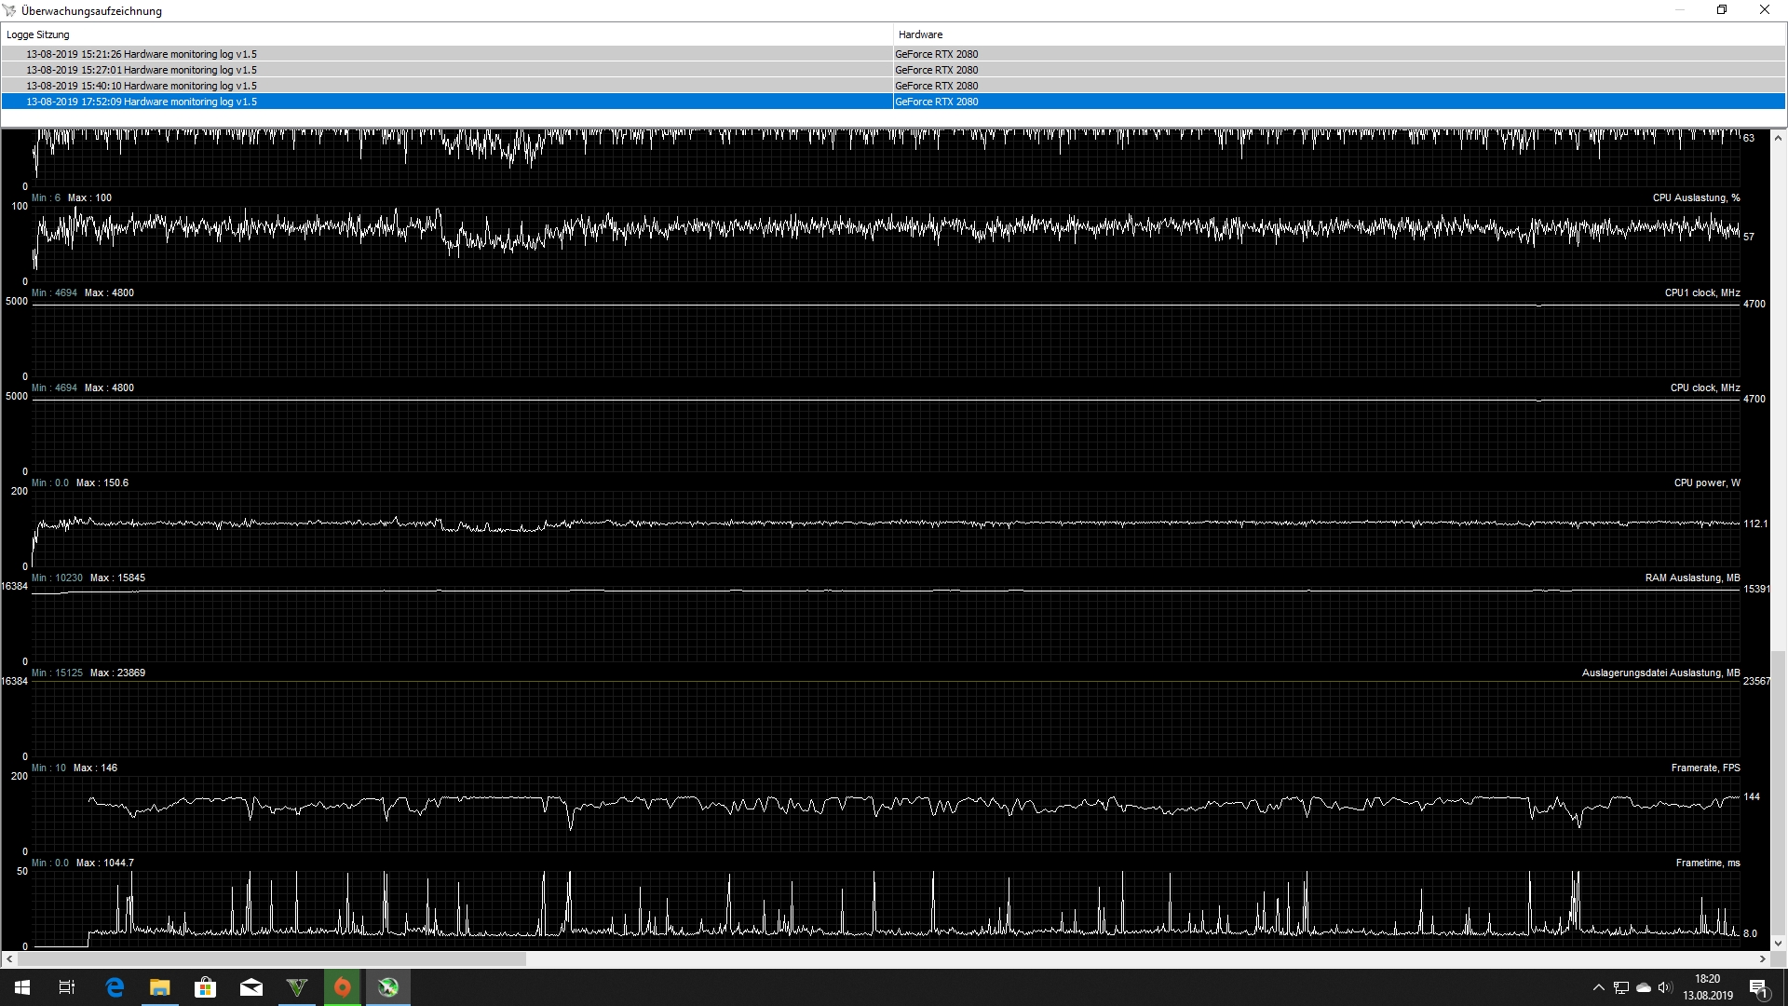Open the GTA V taskbar icon
The image size is (1788, 1006).
click(297, 987)
